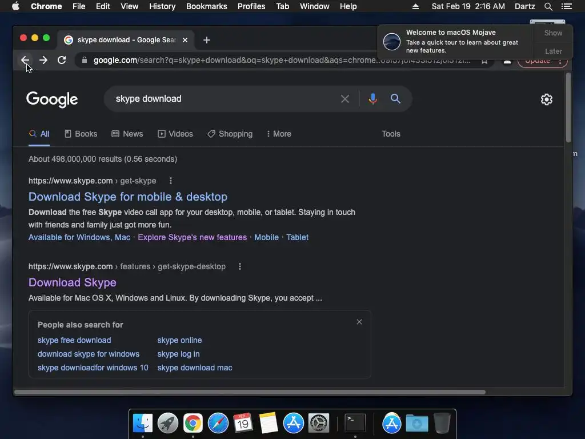
Task: Go back using Chrome's back arrow
Action: pos(25,59)
